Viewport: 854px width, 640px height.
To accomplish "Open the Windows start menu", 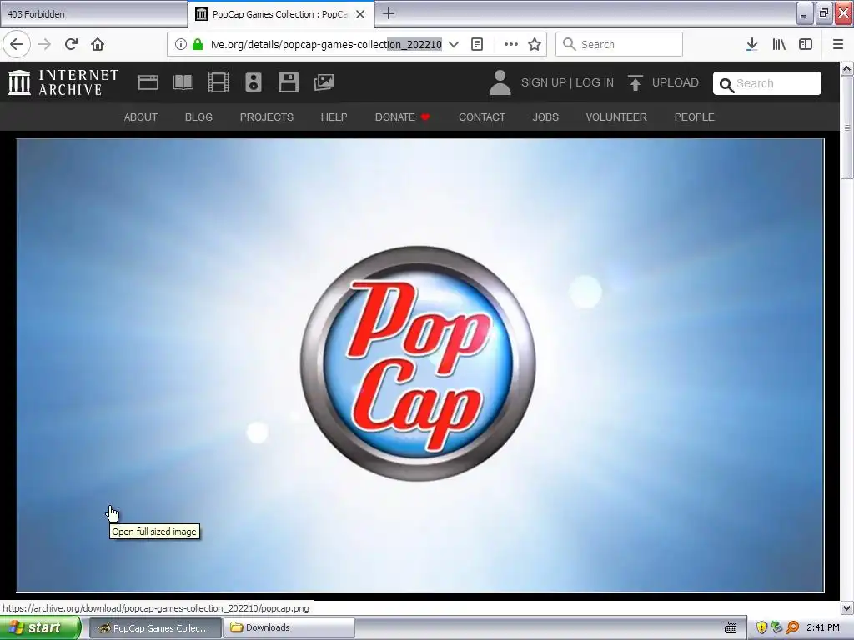I will tap(40, 628).
